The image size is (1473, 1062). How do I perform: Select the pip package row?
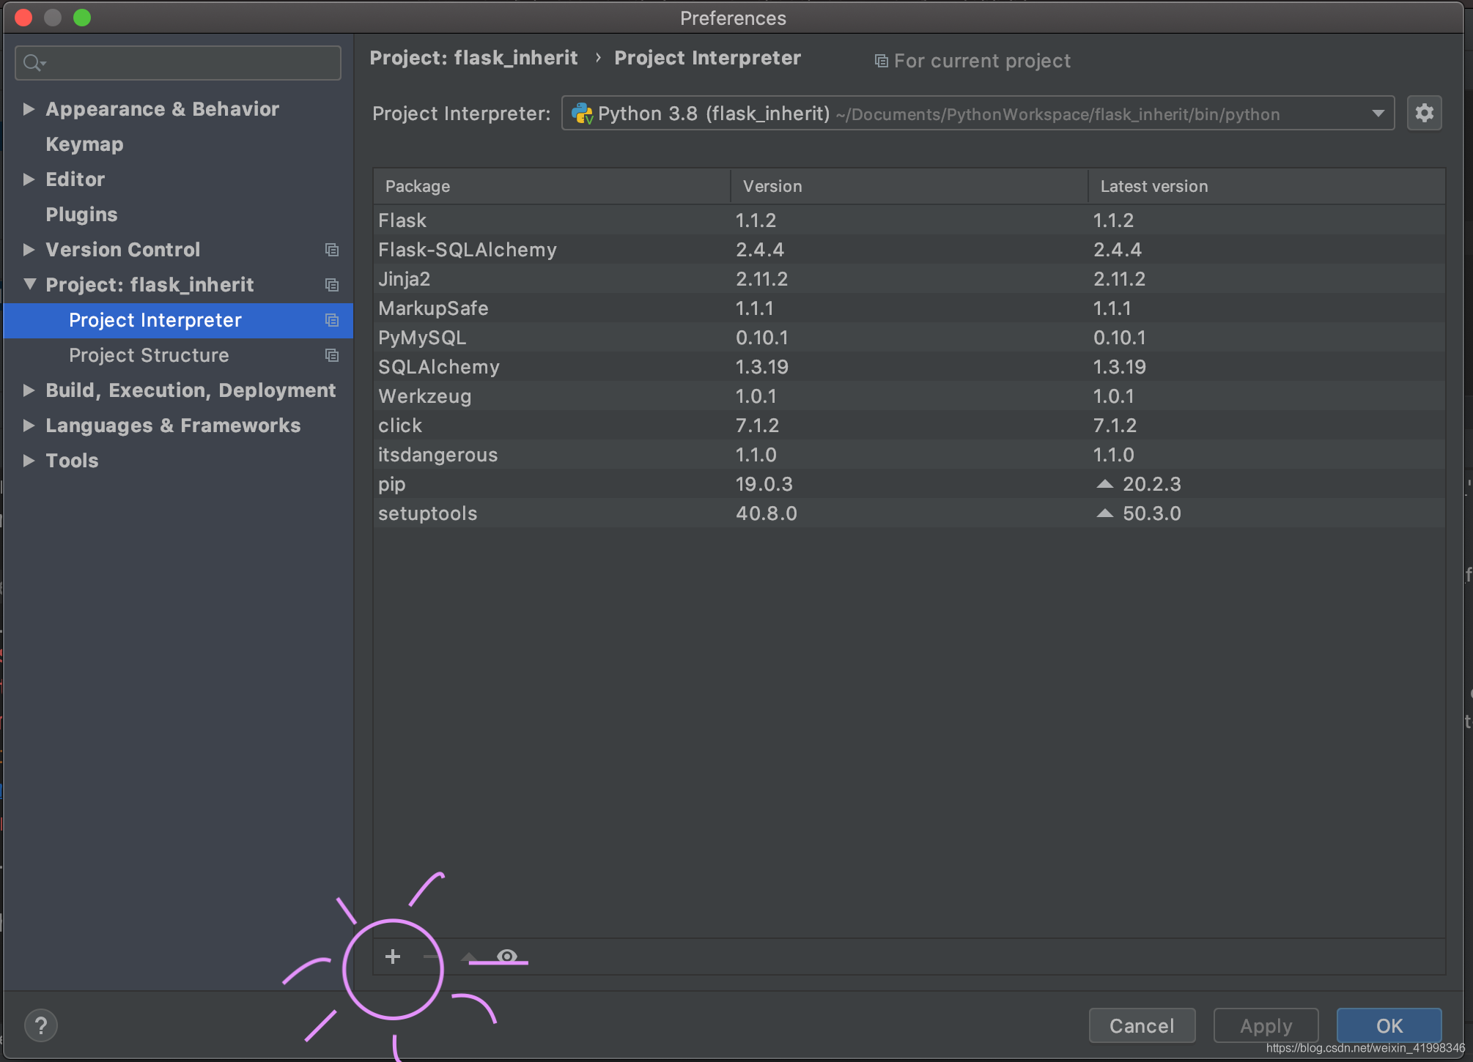[909, 483]
